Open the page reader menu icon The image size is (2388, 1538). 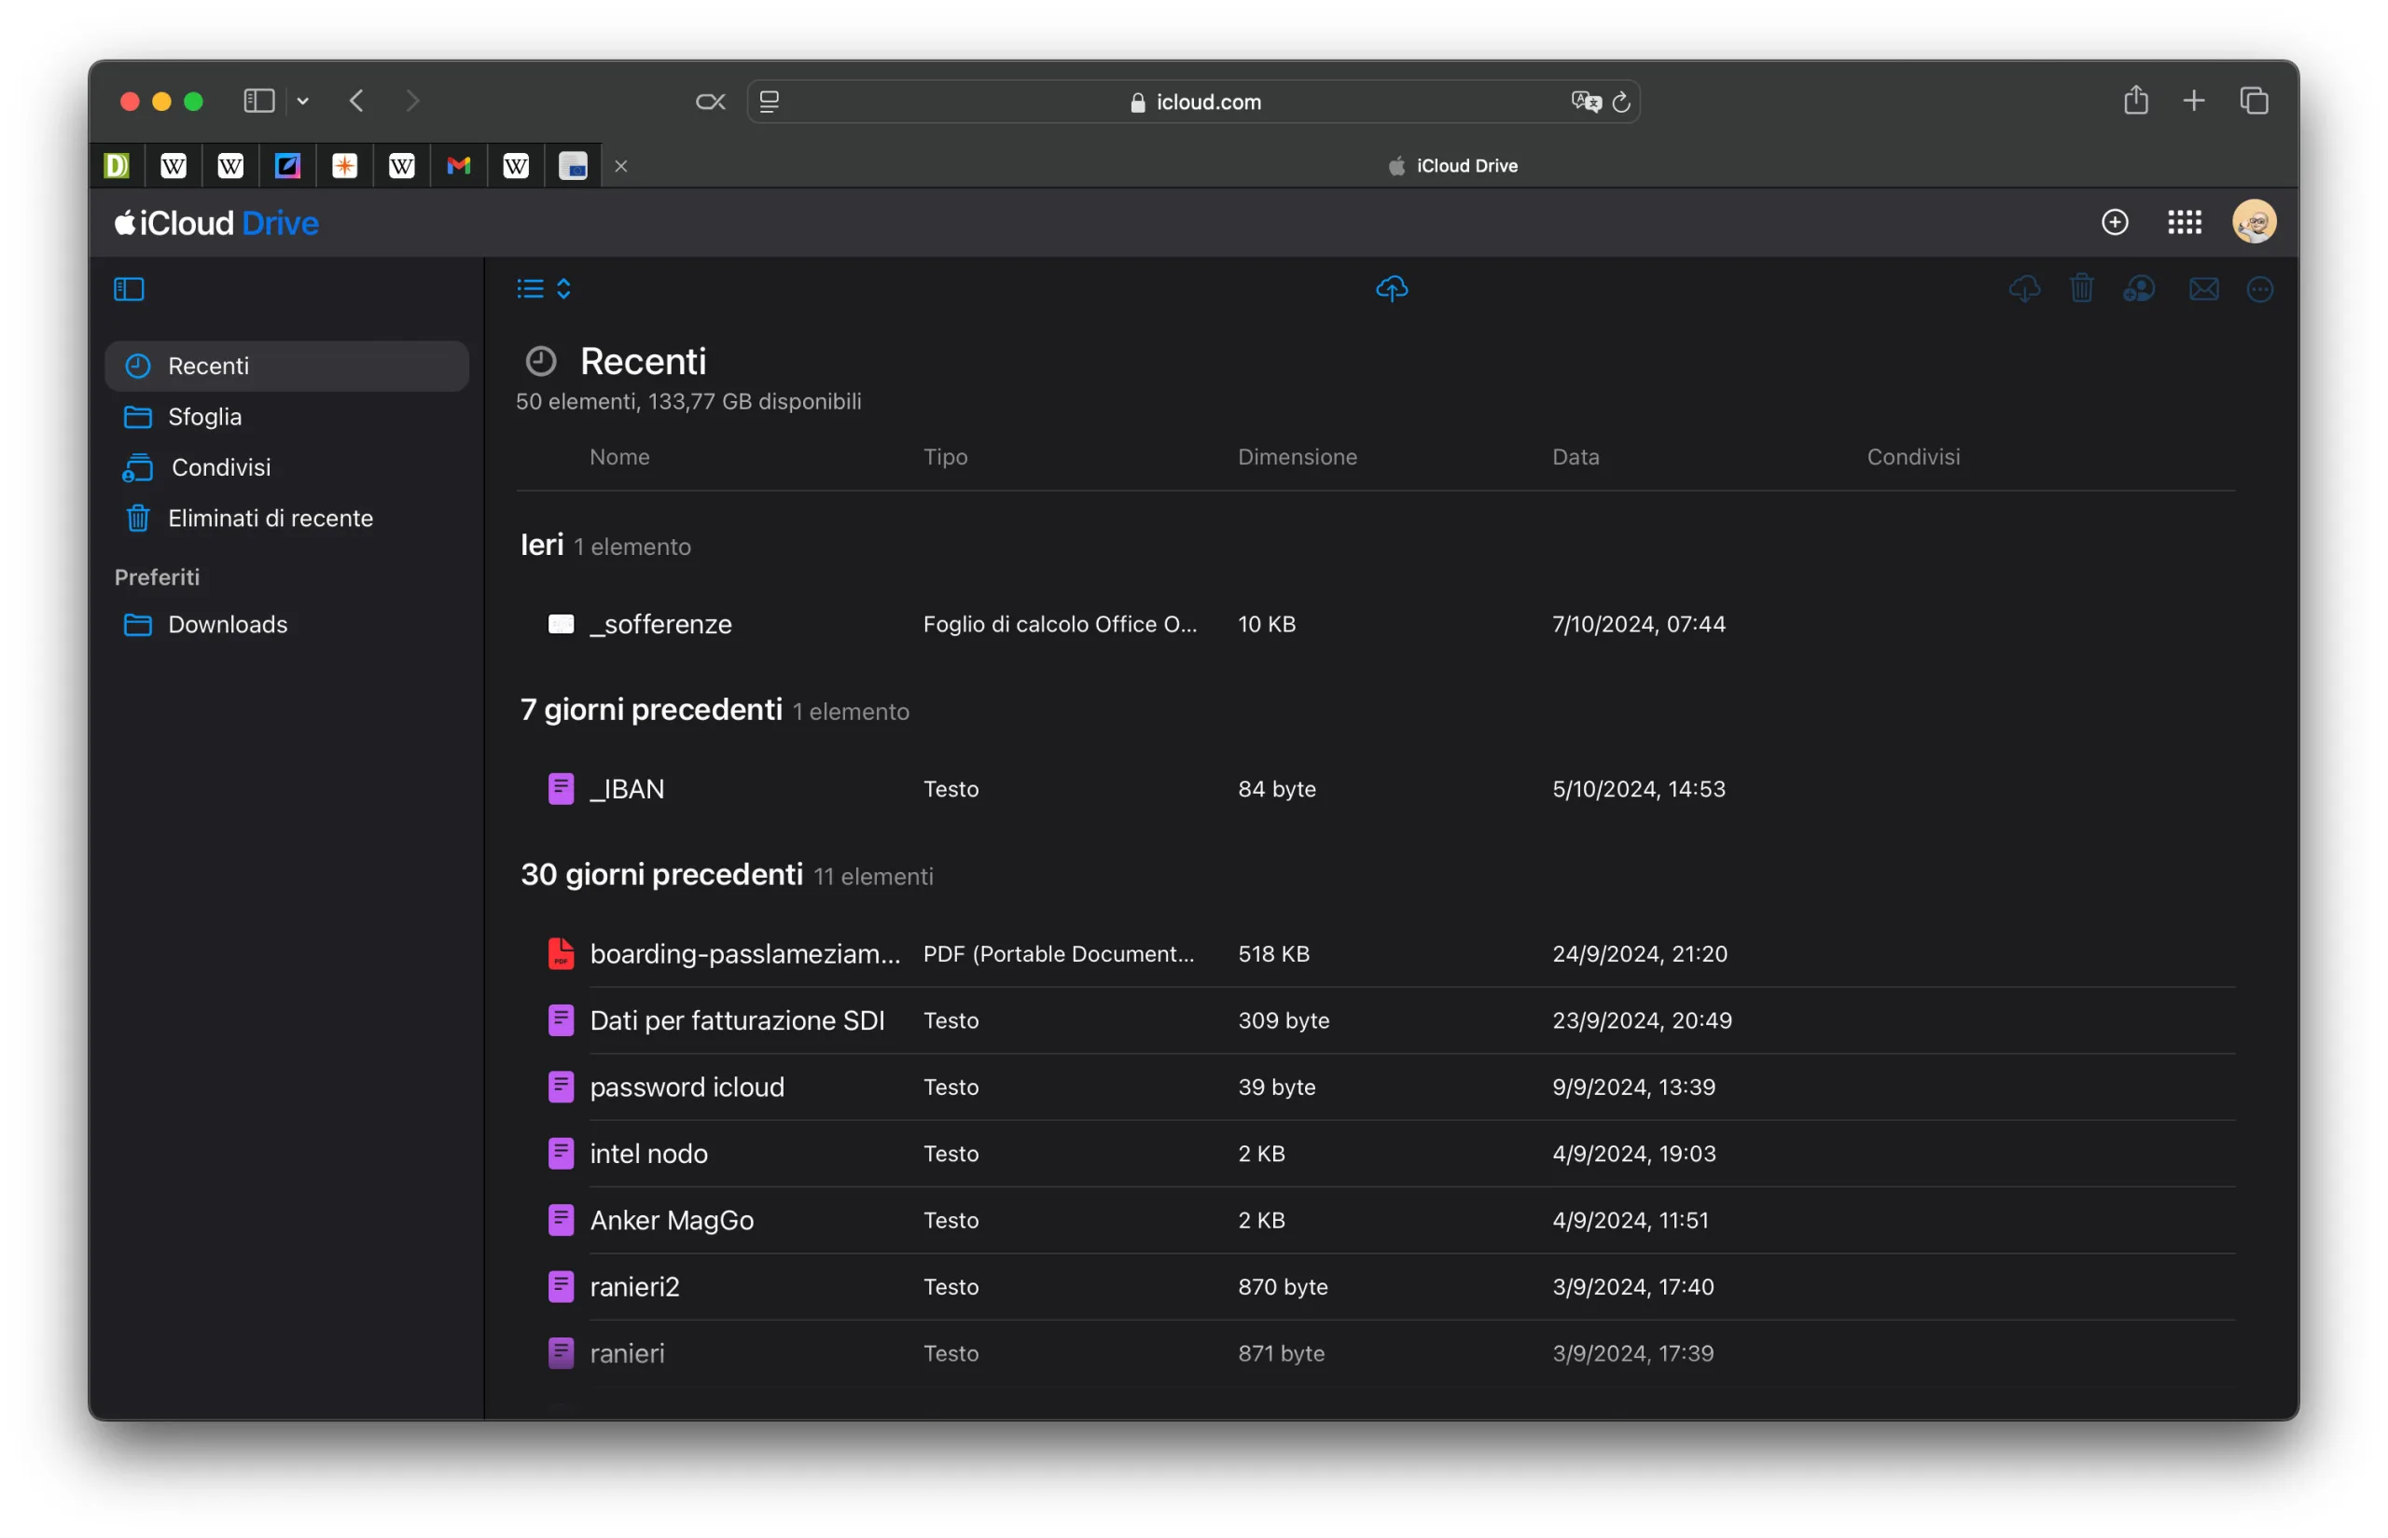tap(769, 102)
